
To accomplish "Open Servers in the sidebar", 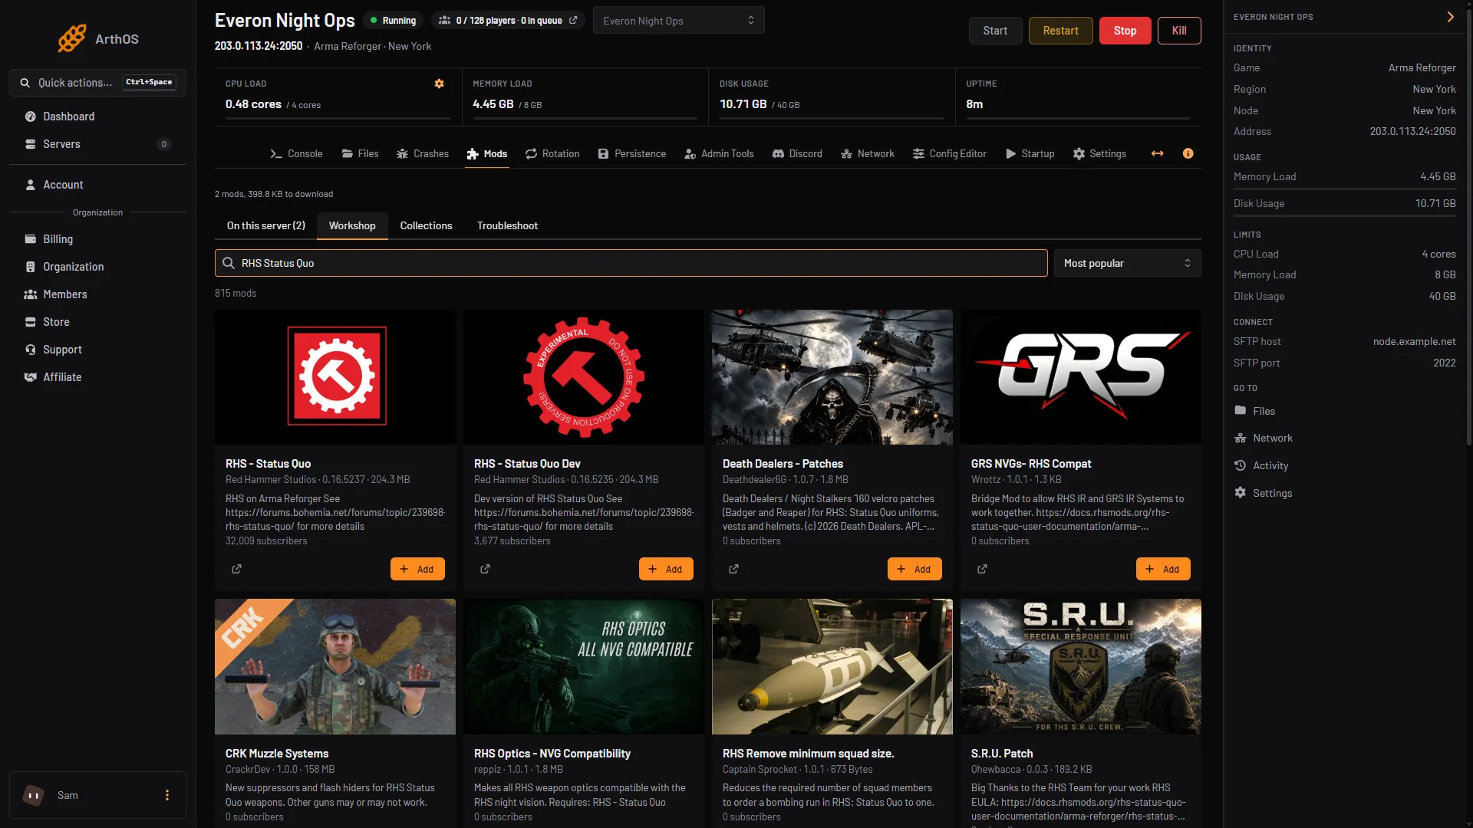I will point(97,144).
